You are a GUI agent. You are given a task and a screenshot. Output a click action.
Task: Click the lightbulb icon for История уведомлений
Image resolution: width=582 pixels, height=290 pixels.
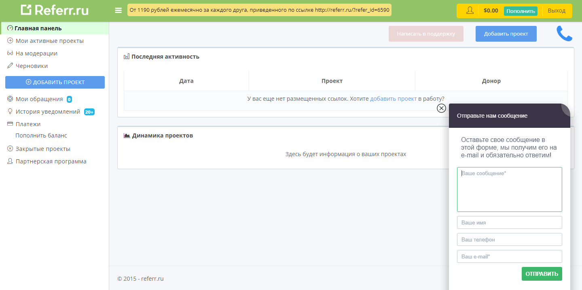point(10,112)
